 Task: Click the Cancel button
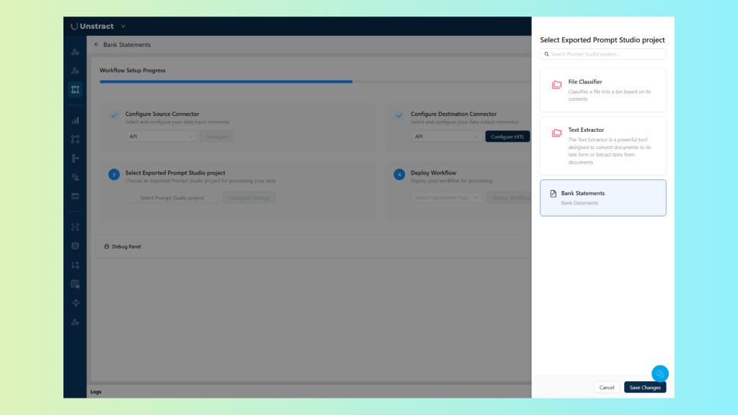607,388
